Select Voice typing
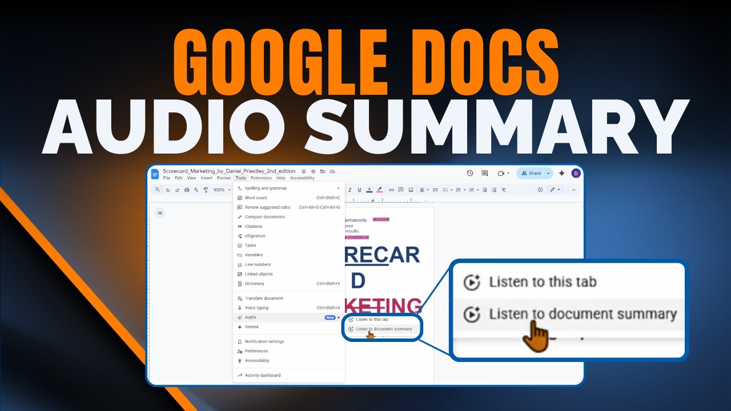 pyautogui.click(x=289, y=308)
